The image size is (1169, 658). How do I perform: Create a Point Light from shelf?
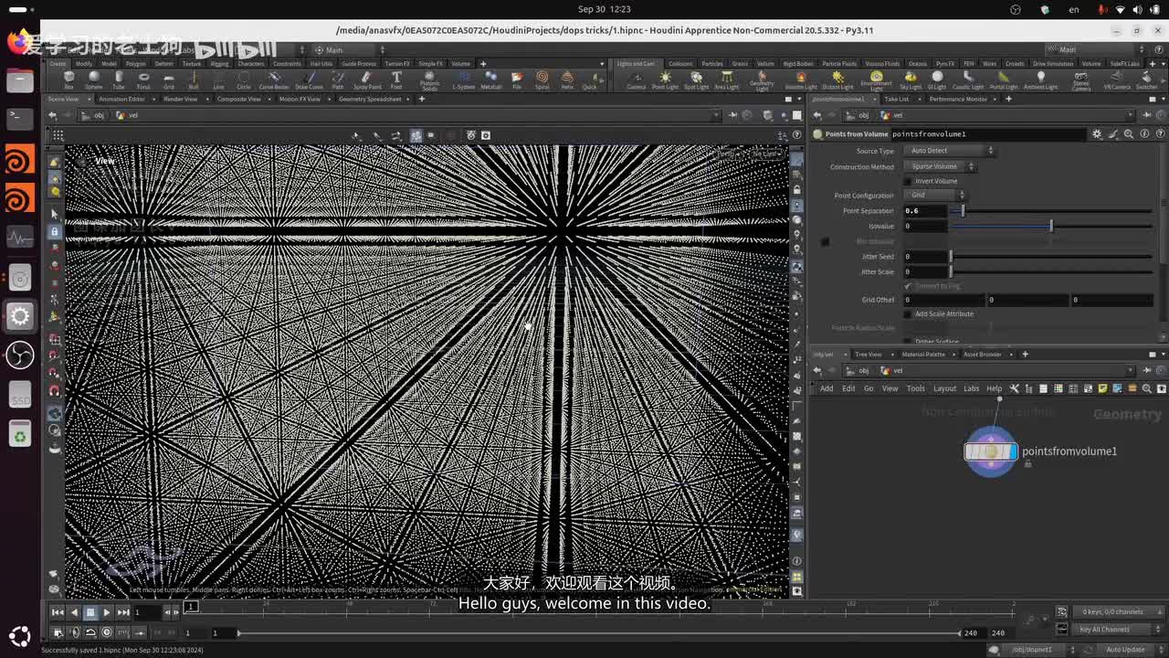click(665, 80)
